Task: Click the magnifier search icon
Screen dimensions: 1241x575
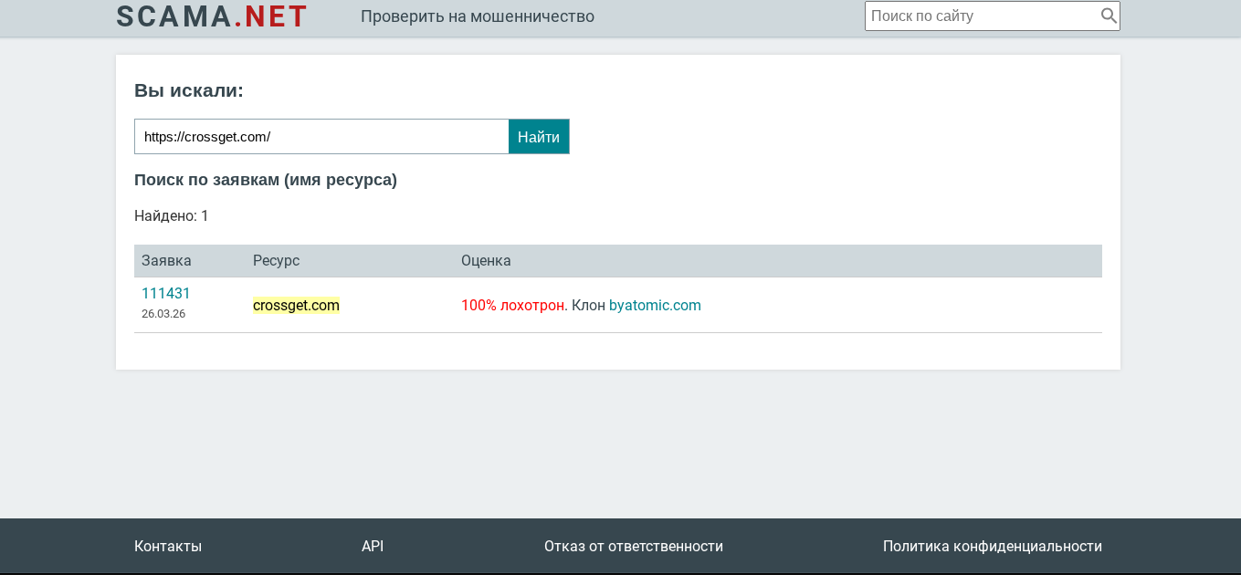Action: pyautogui.click(x=1108, y=16)
